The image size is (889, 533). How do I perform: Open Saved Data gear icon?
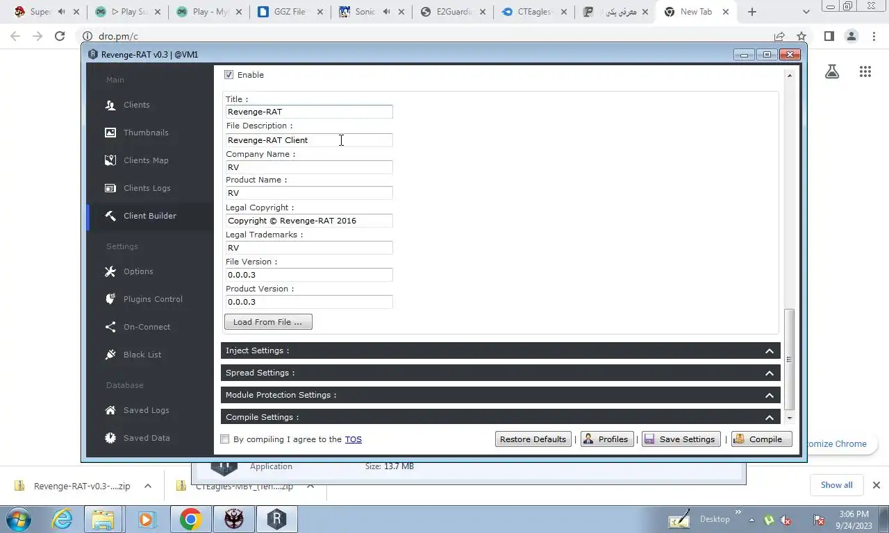(110, 438)
